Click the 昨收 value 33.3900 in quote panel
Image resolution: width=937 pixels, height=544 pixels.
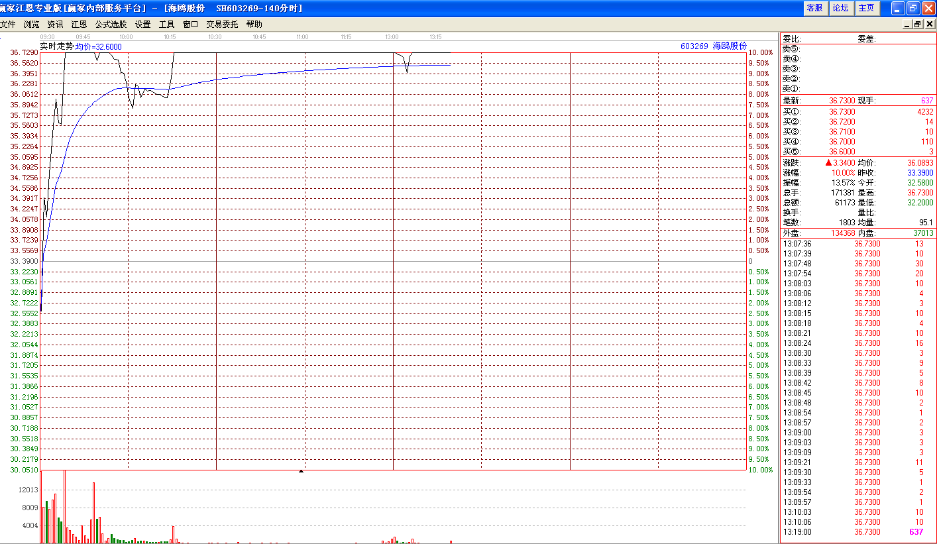pyautogui.click(x=920, y=173)
